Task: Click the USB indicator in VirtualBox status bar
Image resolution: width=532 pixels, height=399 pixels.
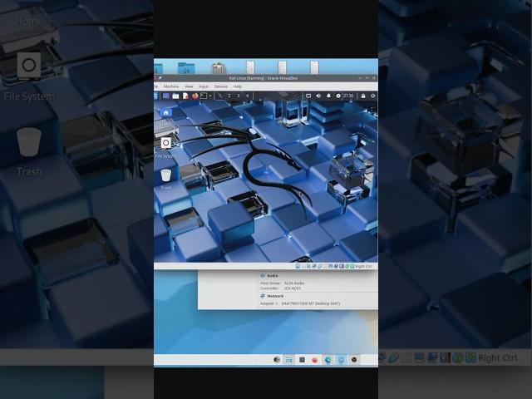Action: pyautogui.click(x=319, y=266)
